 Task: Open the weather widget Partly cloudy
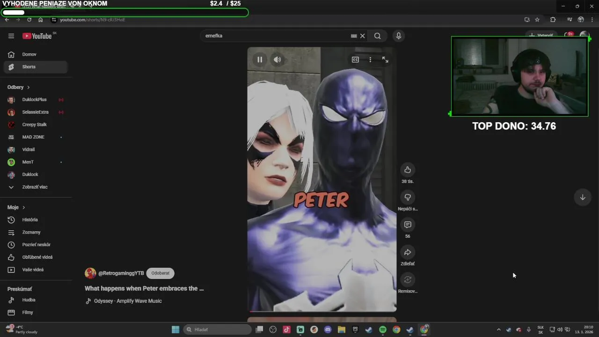pos(22,330)
